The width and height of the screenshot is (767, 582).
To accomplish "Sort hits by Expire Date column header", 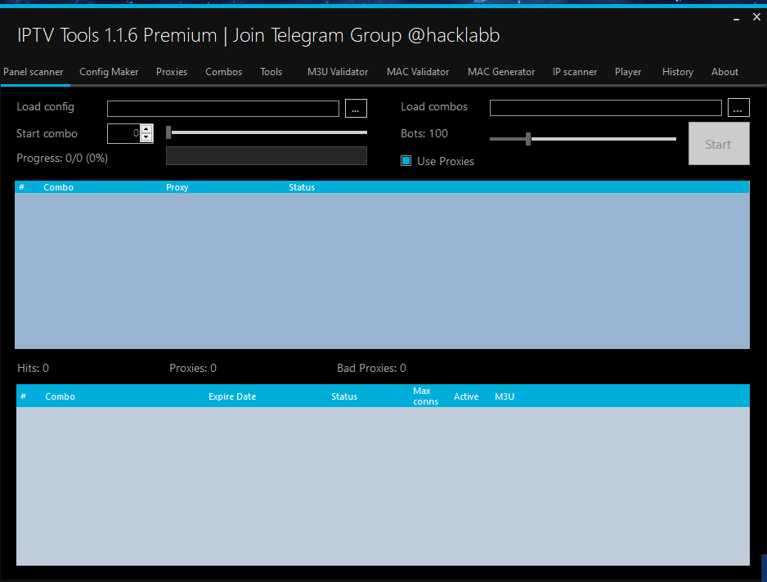I will [x=232, y=396].
